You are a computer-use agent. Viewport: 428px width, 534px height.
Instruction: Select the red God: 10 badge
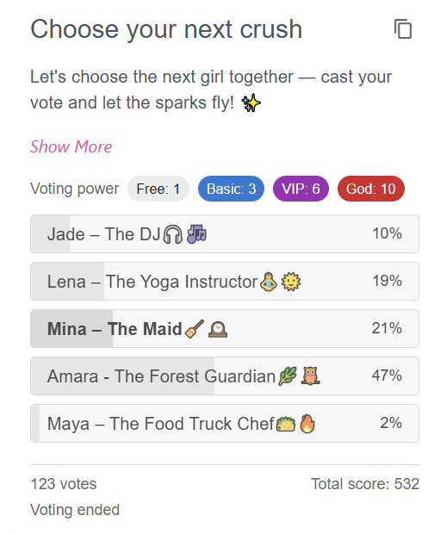pos(371,189)
